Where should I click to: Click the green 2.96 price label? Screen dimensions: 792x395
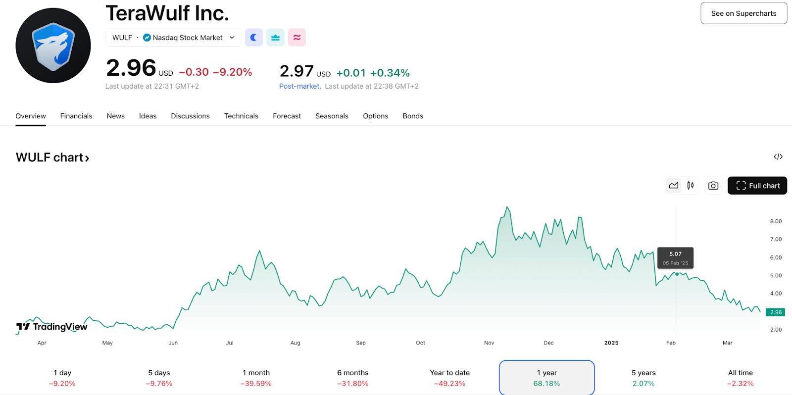point(775,312)
